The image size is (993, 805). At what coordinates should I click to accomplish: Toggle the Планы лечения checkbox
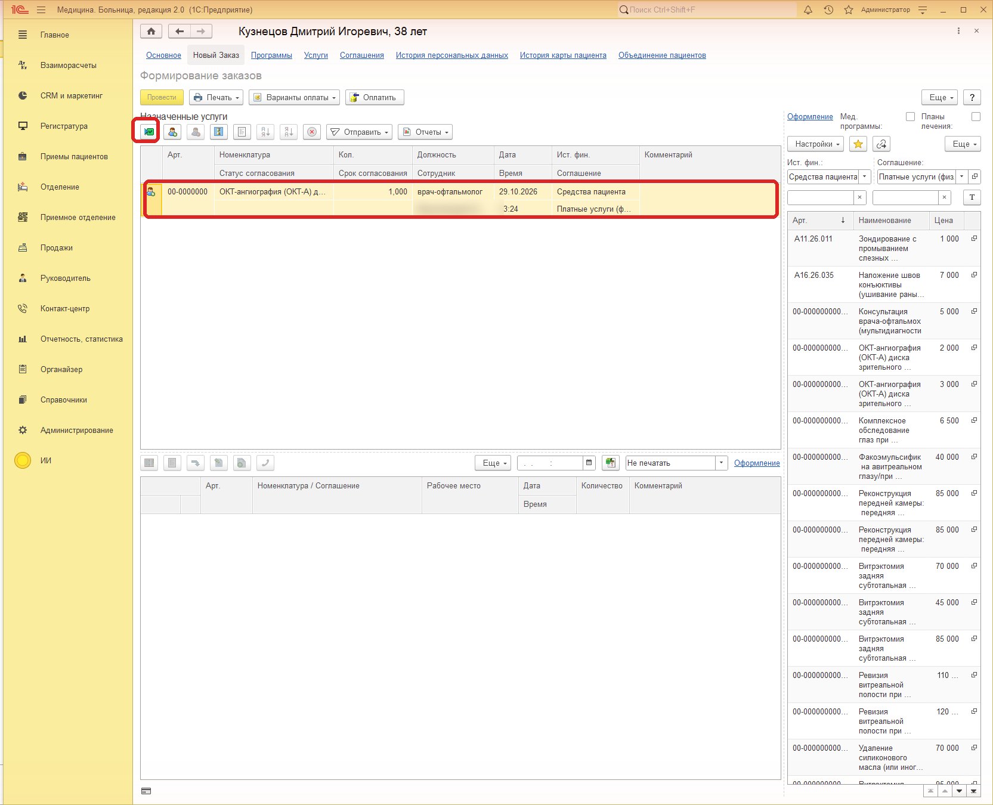[976, 117]
